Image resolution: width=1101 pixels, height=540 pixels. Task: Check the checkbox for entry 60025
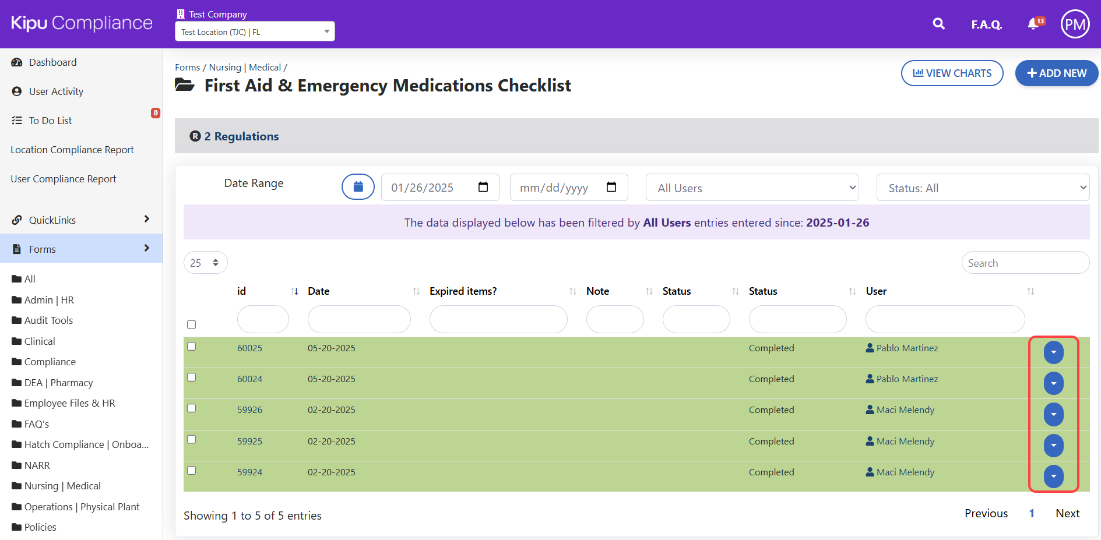pos(191,347)
